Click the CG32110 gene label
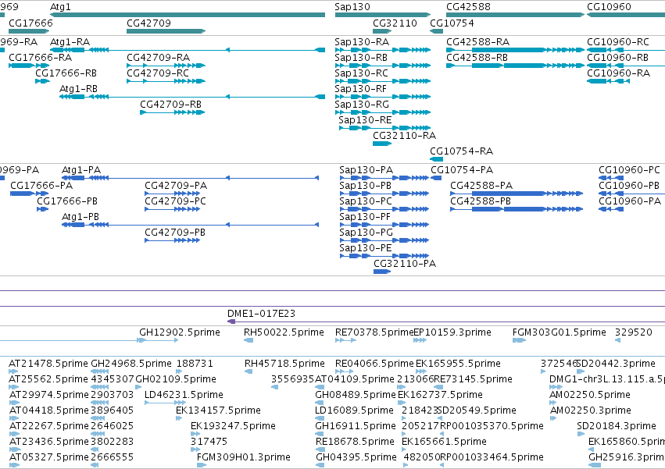The image size is (665, 469). click(x=395, y=23)
